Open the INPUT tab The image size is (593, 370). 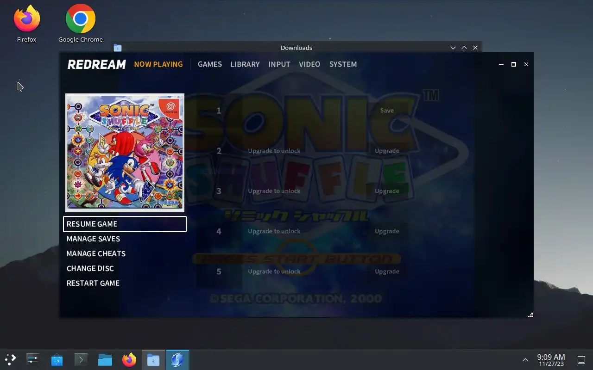pos(279,64)
